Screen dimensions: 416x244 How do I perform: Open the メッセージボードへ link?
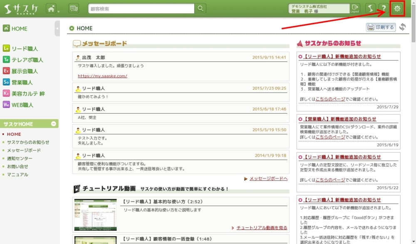268,178
